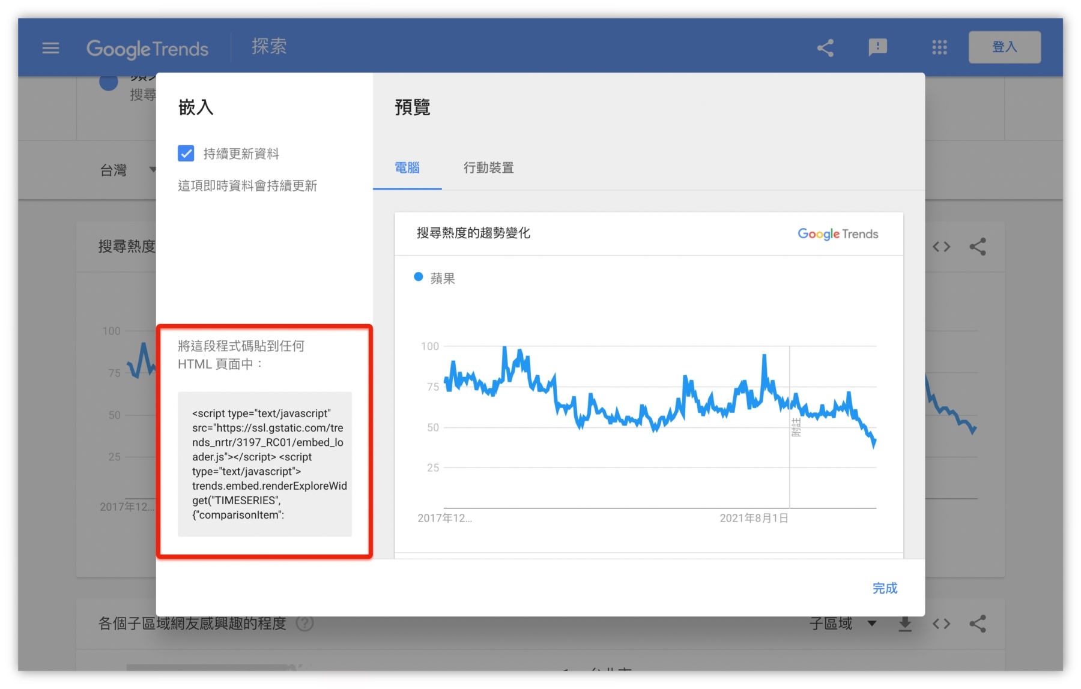Click the blue 蘋果 legend dot
The image size is (1081, 689).
coord(419,277)
